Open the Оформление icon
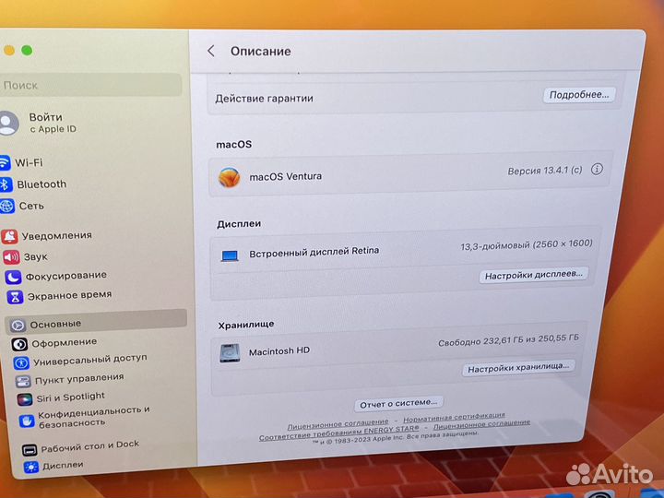Image resolution: width=664 pixels, height=498 pixels. [x=19, y=344]
